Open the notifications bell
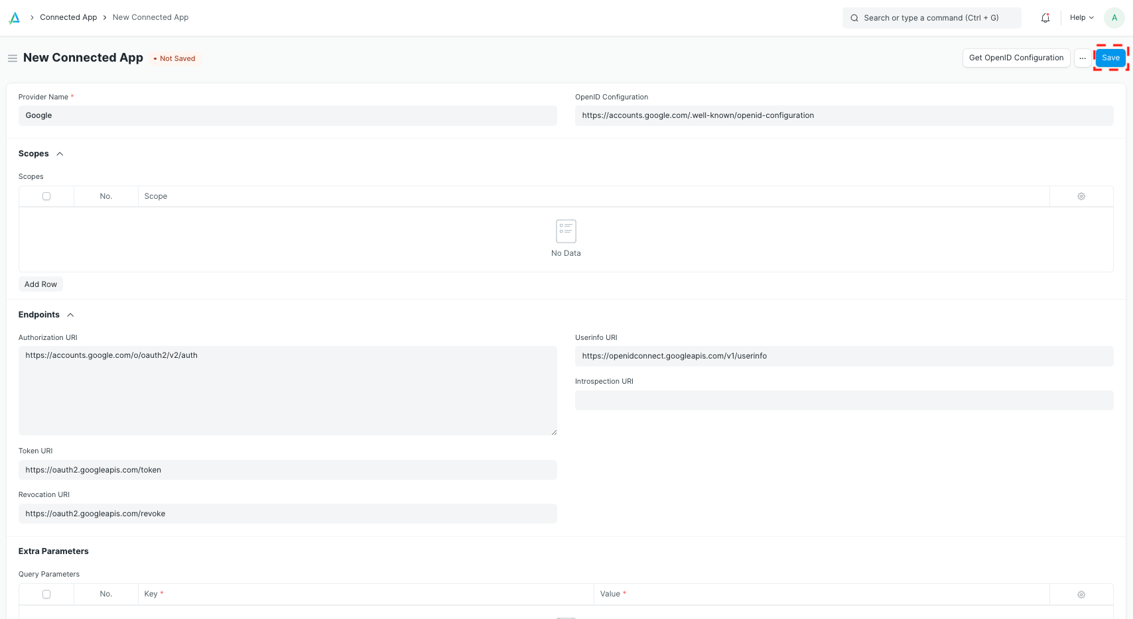This screenshot has height=619, width=1133. pos(1045,18)
